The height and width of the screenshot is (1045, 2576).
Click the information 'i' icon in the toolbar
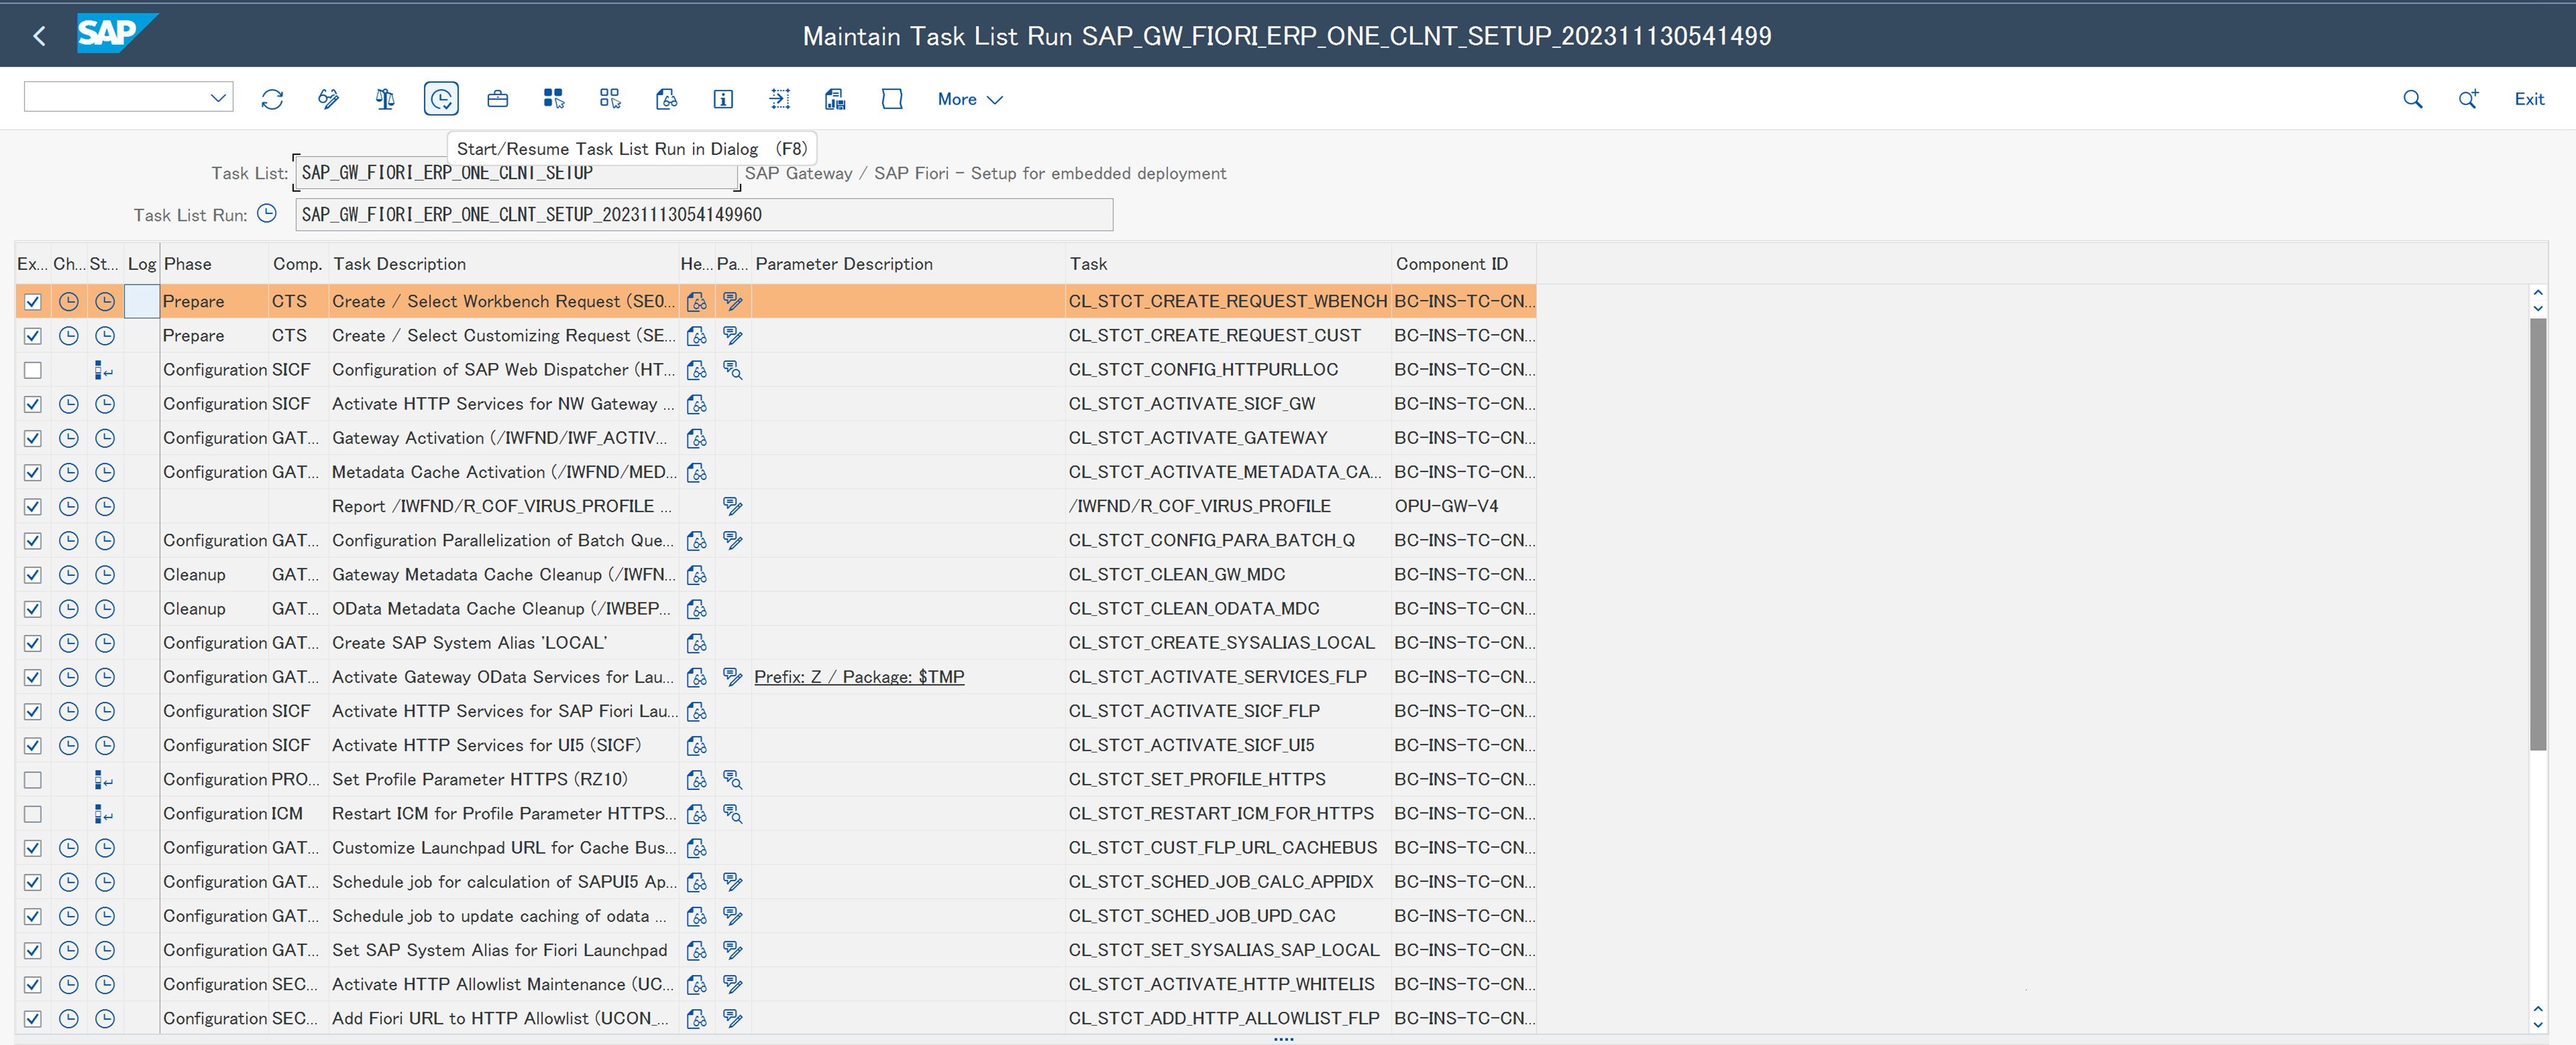(723, 99)
